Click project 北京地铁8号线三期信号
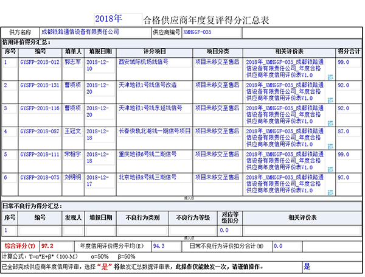 (148, 177)
